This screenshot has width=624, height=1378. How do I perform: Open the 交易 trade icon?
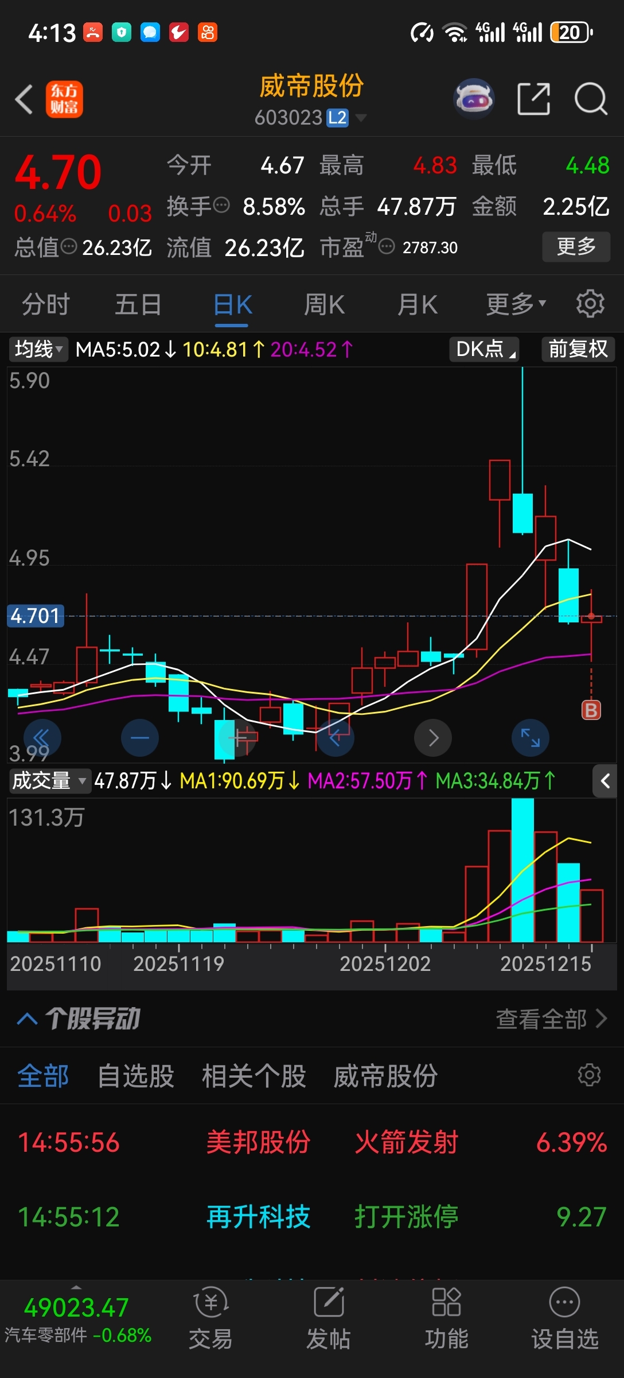[x=210, y=1319]
